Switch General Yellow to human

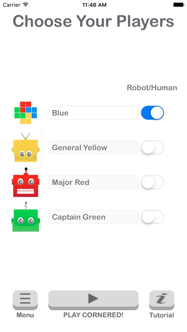tap(152, 147)
